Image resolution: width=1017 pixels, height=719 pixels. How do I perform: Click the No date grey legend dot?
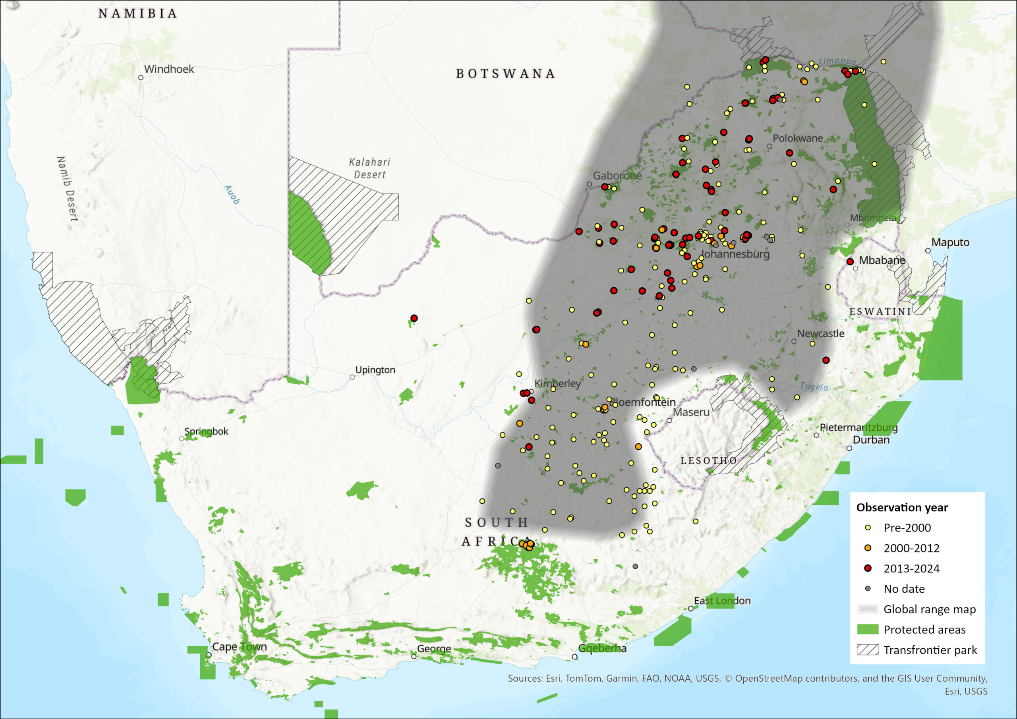[868, 589]
